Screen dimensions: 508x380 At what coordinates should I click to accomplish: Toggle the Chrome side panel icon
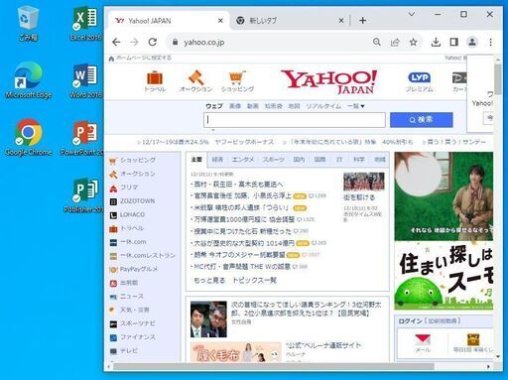(x=454, y=42)
